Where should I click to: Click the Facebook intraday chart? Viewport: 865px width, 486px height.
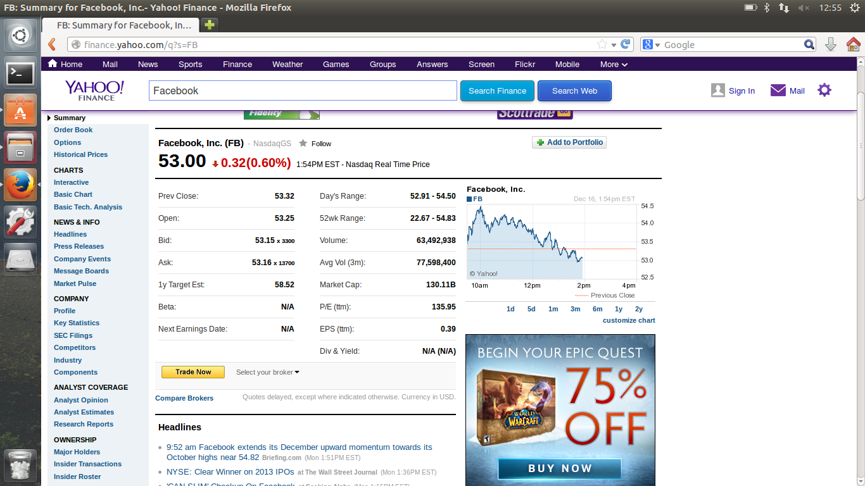coord(551,241)
